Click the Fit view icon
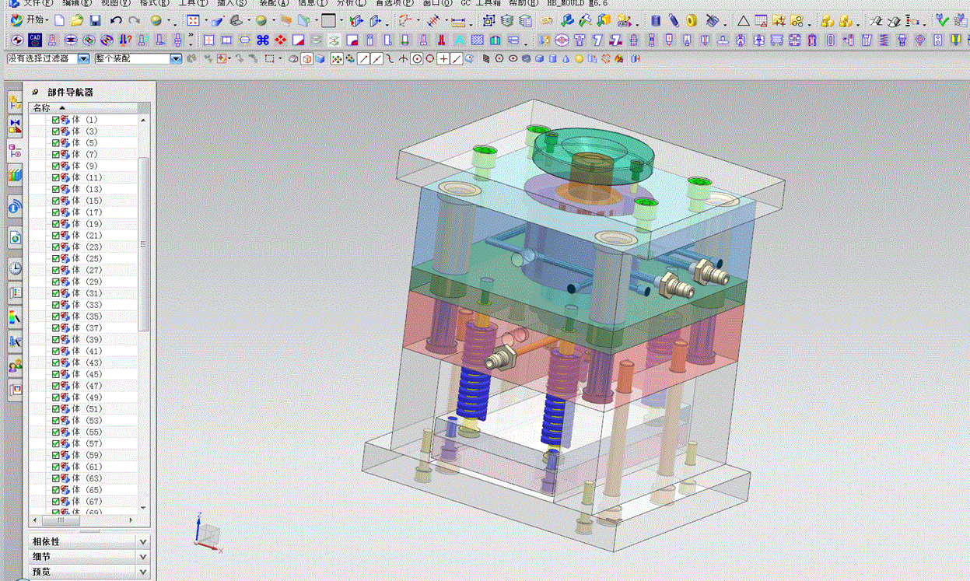Screen dimensions: 970x581 194,20
